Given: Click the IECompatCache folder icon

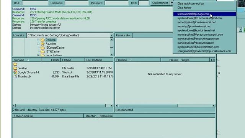Looking at the screenshot, I should [42, 48].
